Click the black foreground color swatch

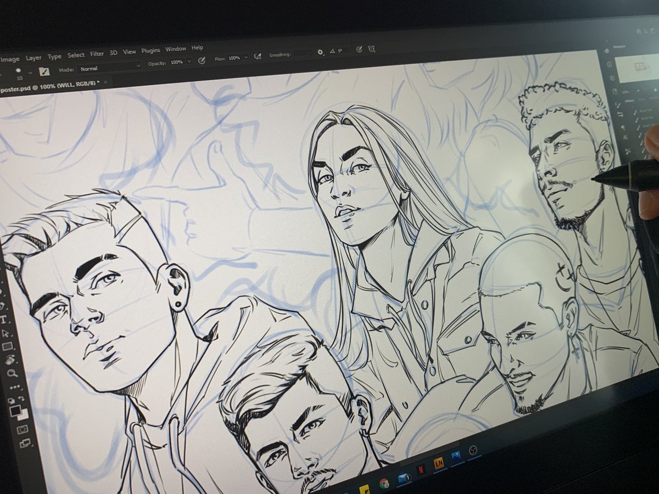coord(15,411)
